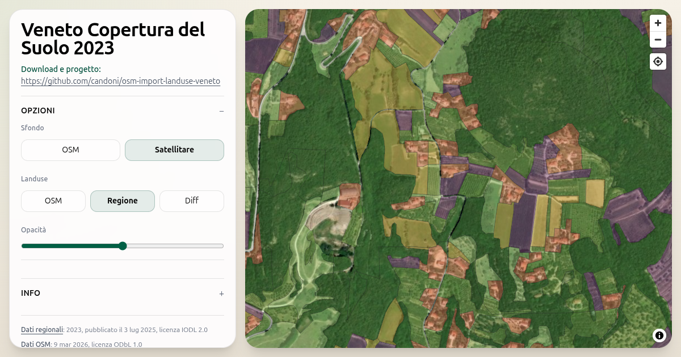Select the Regione landuse layer
Viewport: 681px width, 357px height.
(x=123, y=201)
